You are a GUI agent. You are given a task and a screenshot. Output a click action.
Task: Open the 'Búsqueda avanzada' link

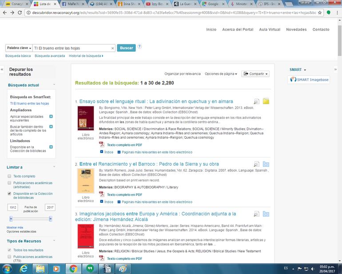tap(50, 56)
